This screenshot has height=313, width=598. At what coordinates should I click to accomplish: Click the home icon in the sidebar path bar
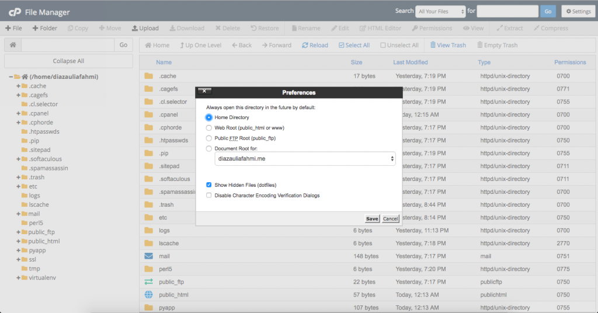pyautogui.click(x=12, y=45)
